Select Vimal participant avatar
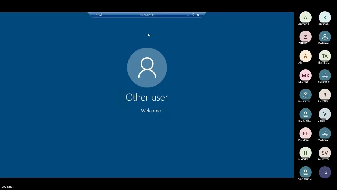This screenshot has width=337, height=190. tap(325, 114)
